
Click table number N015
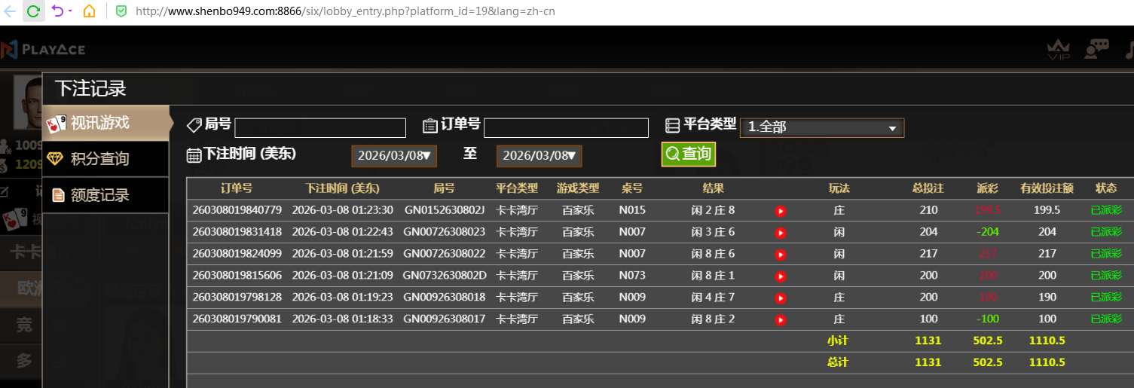pyautogui.click(x=632, y=210)
